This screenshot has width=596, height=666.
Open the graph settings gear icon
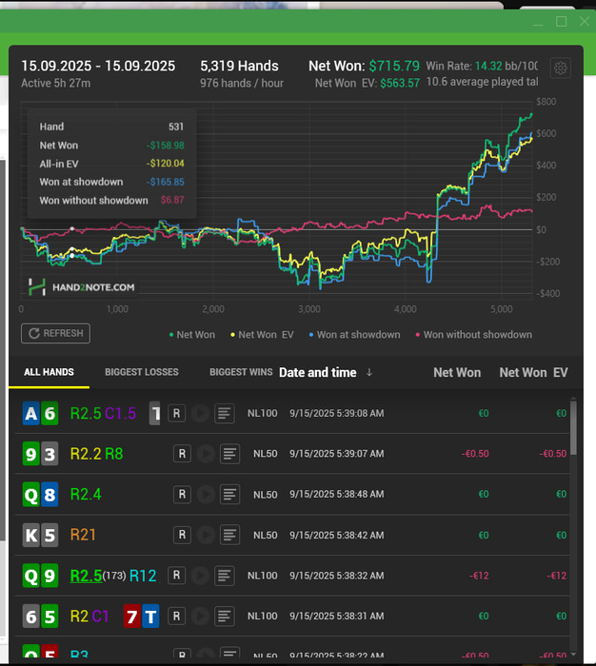[560, 68]
